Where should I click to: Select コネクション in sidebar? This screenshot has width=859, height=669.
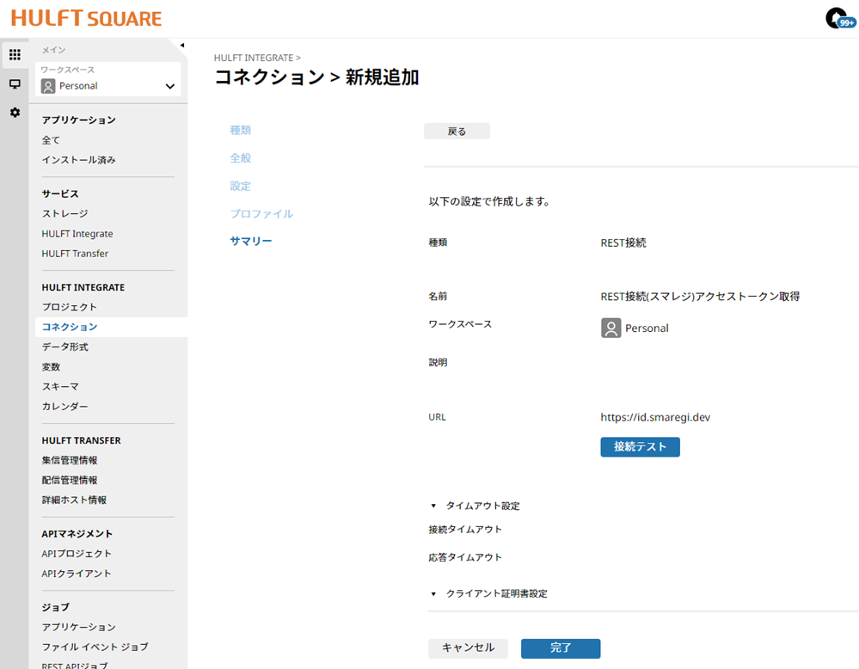tap(111, 327)
